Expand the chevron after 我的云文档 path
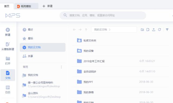Viewport: 173px width, 103px height. pos(110,29)
